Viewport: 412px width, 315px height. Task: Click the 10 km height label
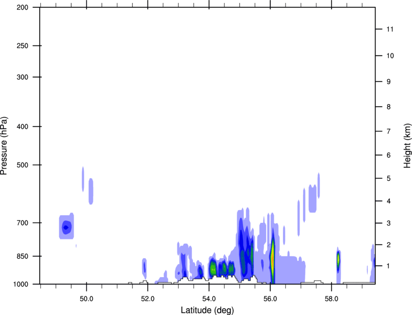pyautogui.click(x=390, y=56)
